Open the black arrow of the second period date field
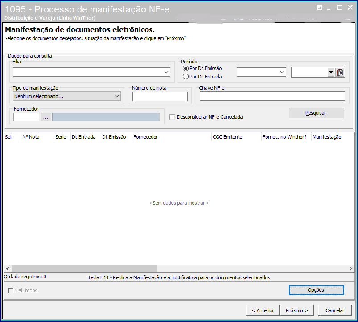This screenshot has height=322, width=358. pos(331,72)
